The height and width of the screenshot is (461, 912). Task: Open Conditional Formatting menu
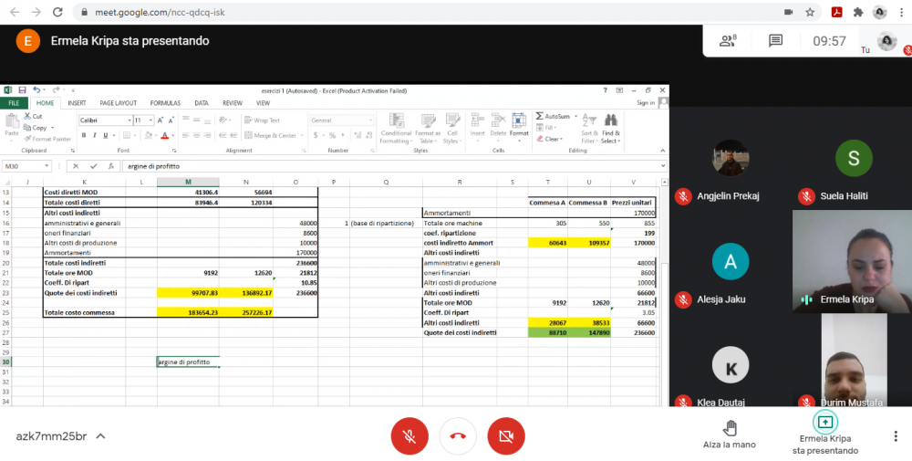click(x=396, y=129)
